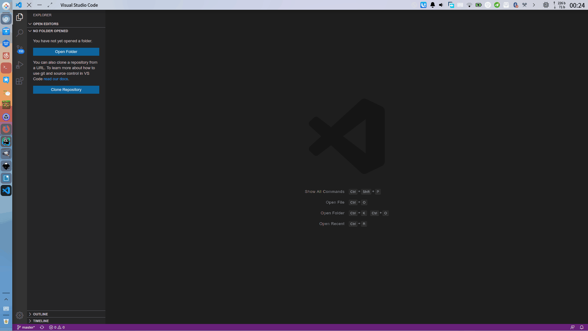The height and width of the screenshot is (331, 588).
Task: Click the master* git branch indicator
Action: (x=26, y=327)
